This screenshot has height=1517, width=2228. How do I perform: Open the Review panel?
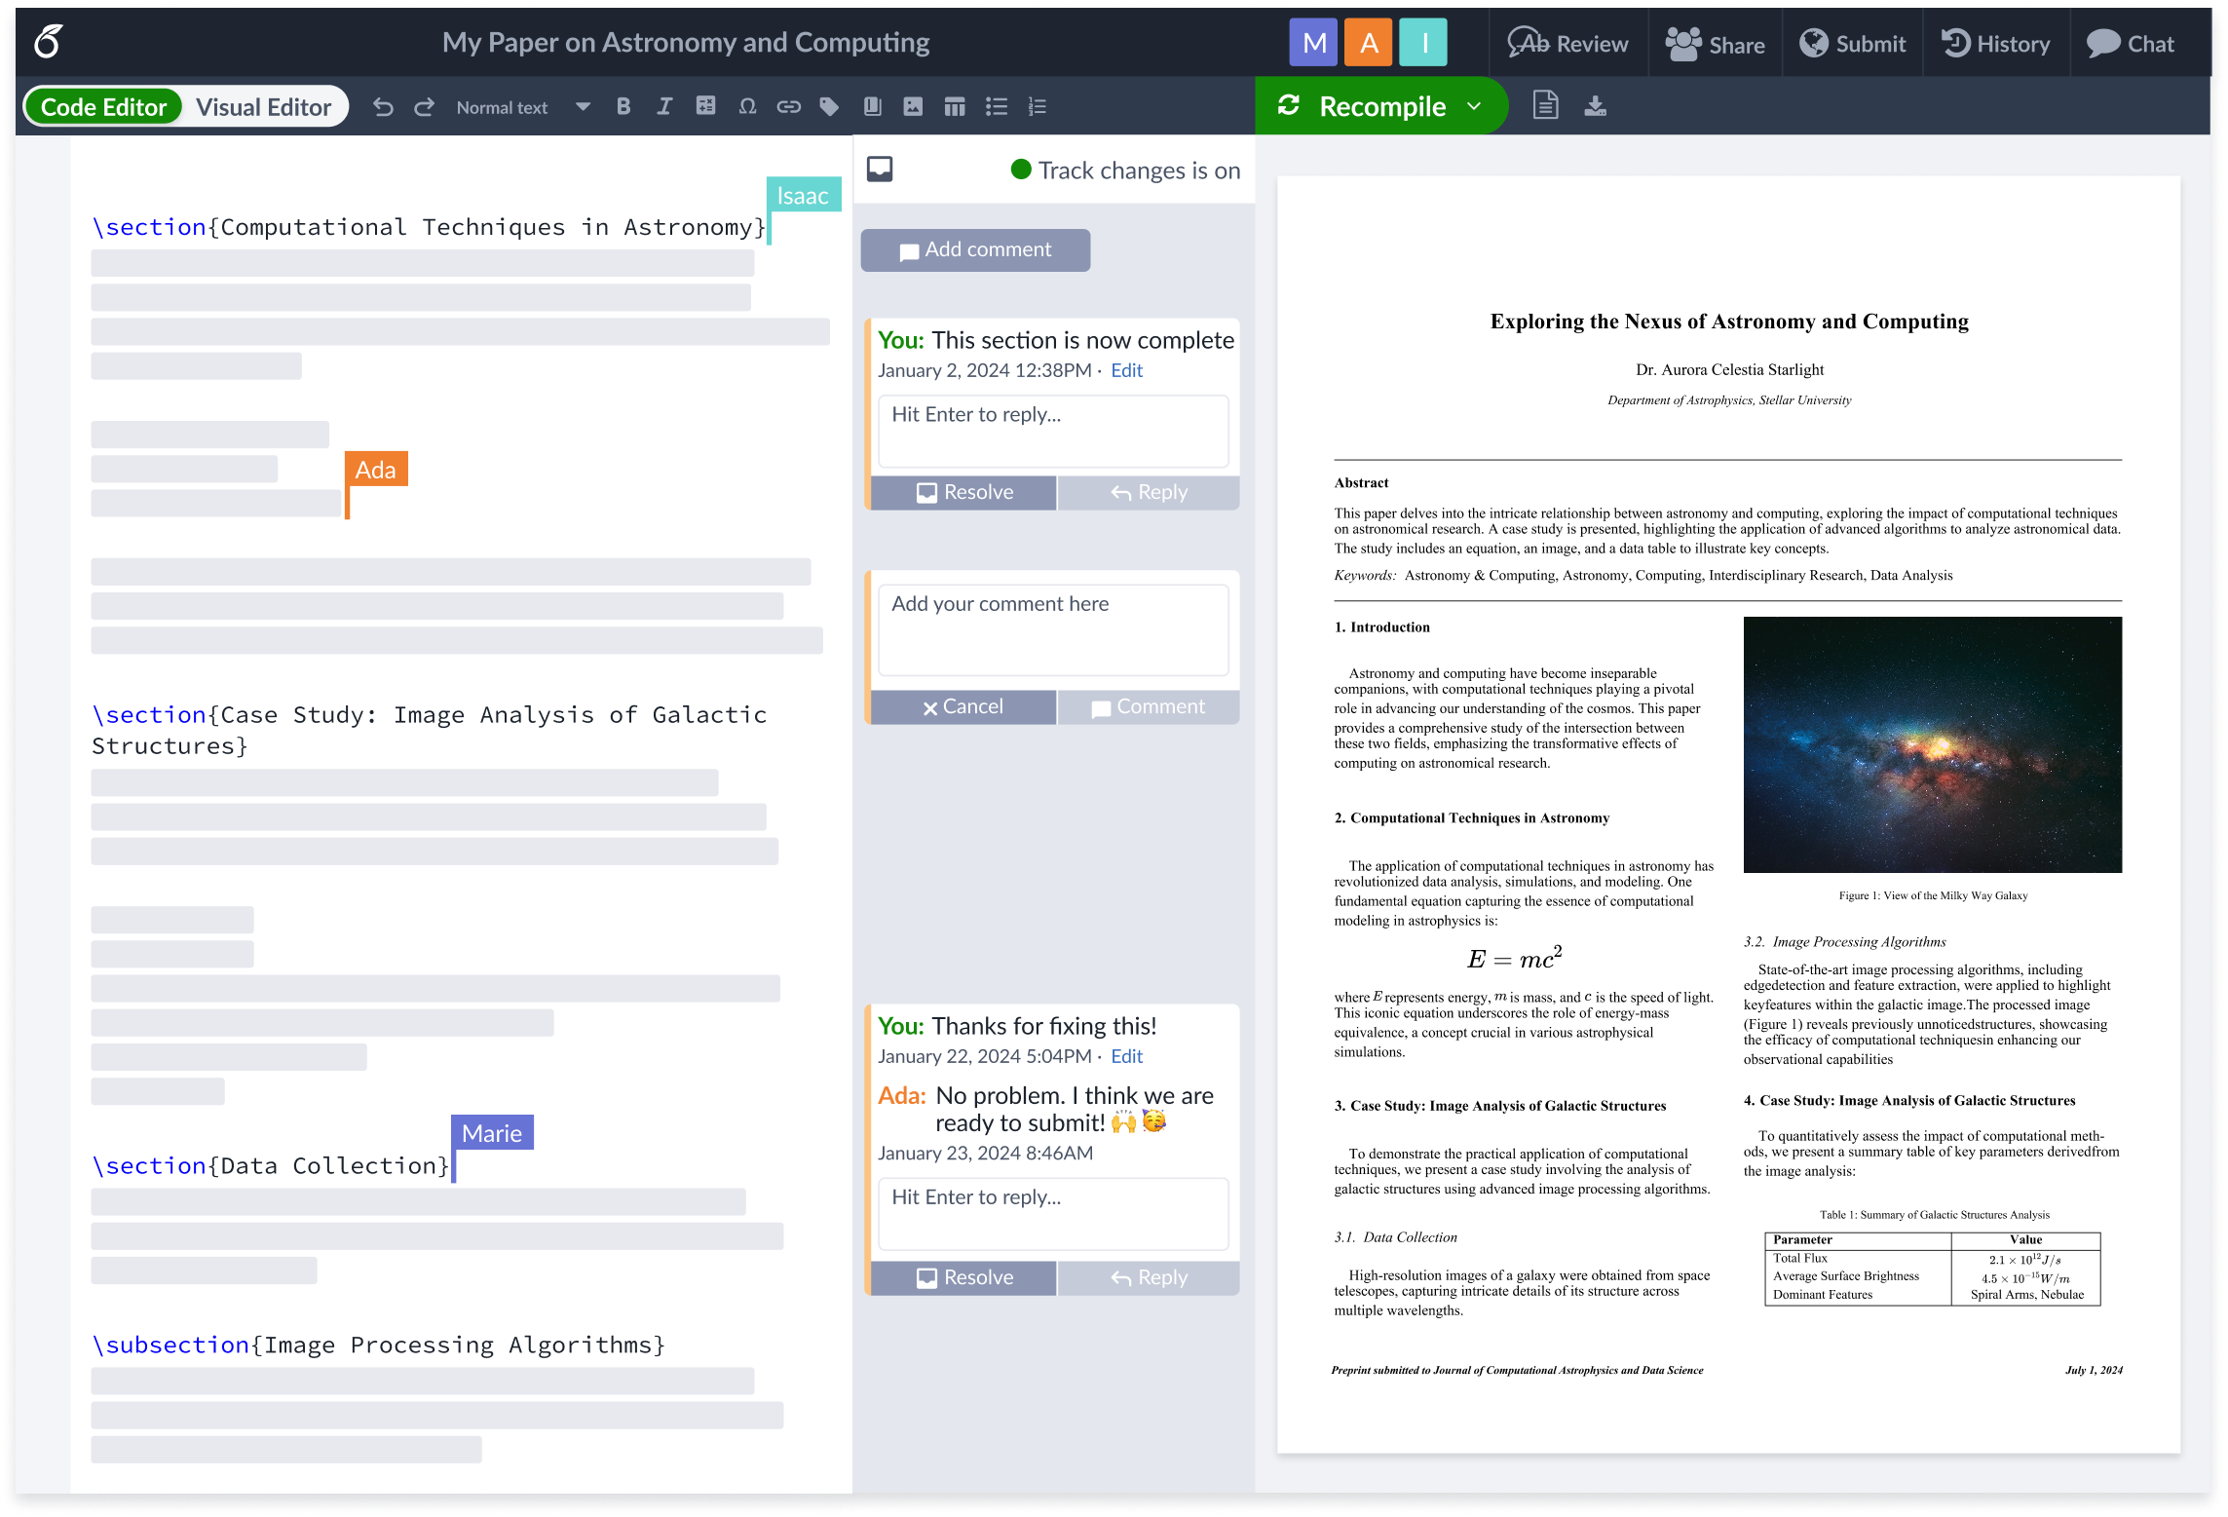(1567, 42)
